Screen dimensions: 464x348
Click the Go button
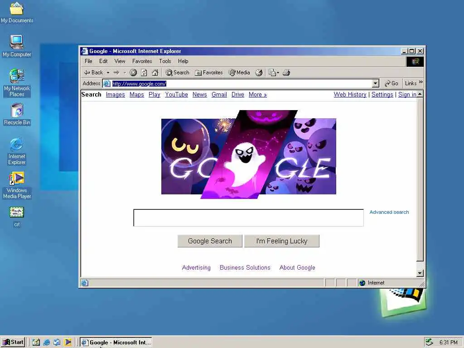pos(391,83)
